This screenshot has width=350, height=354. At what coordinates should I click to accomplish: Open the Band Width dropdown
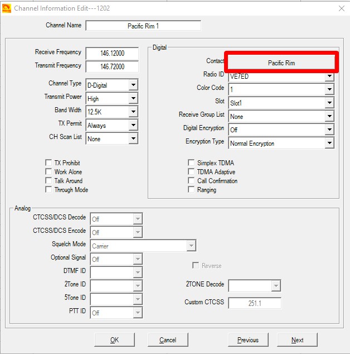133,112
